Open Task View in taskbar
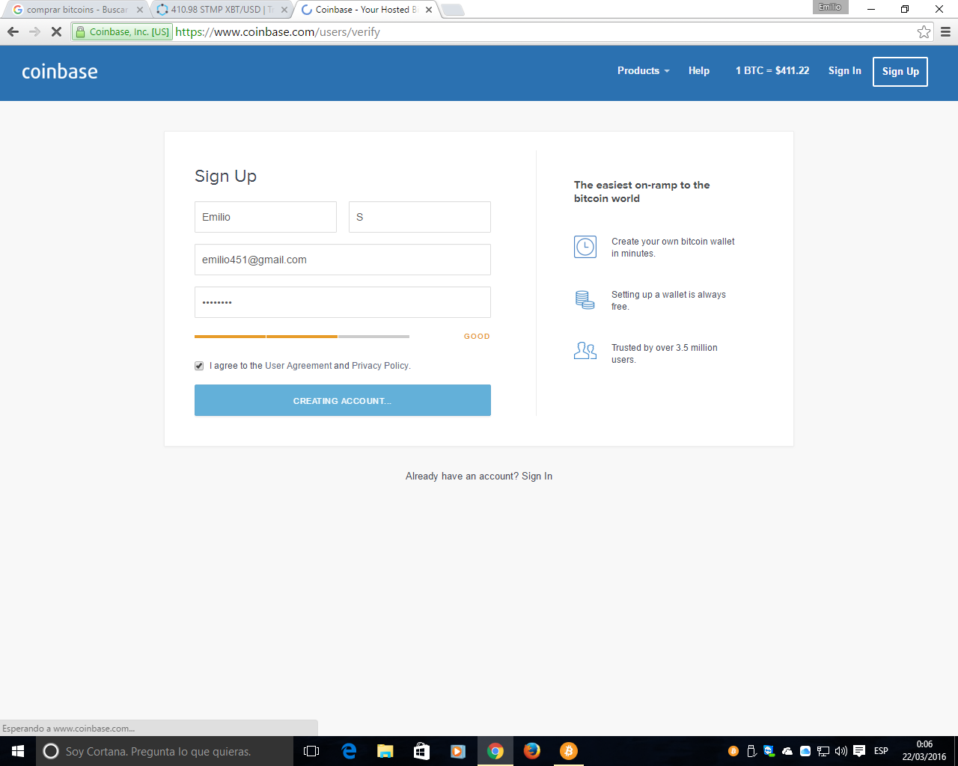This screenshot has width=958, height=766. pos(311,751)
